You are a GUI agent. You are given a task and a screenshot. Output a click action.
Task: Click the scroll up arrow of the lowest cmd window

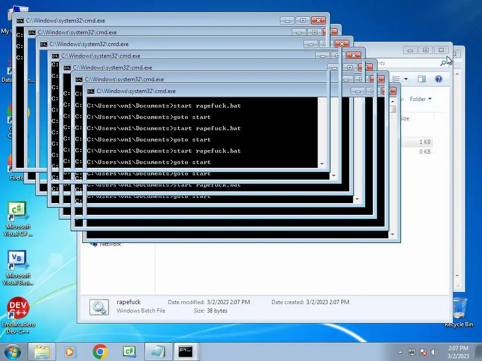(393, 102)
